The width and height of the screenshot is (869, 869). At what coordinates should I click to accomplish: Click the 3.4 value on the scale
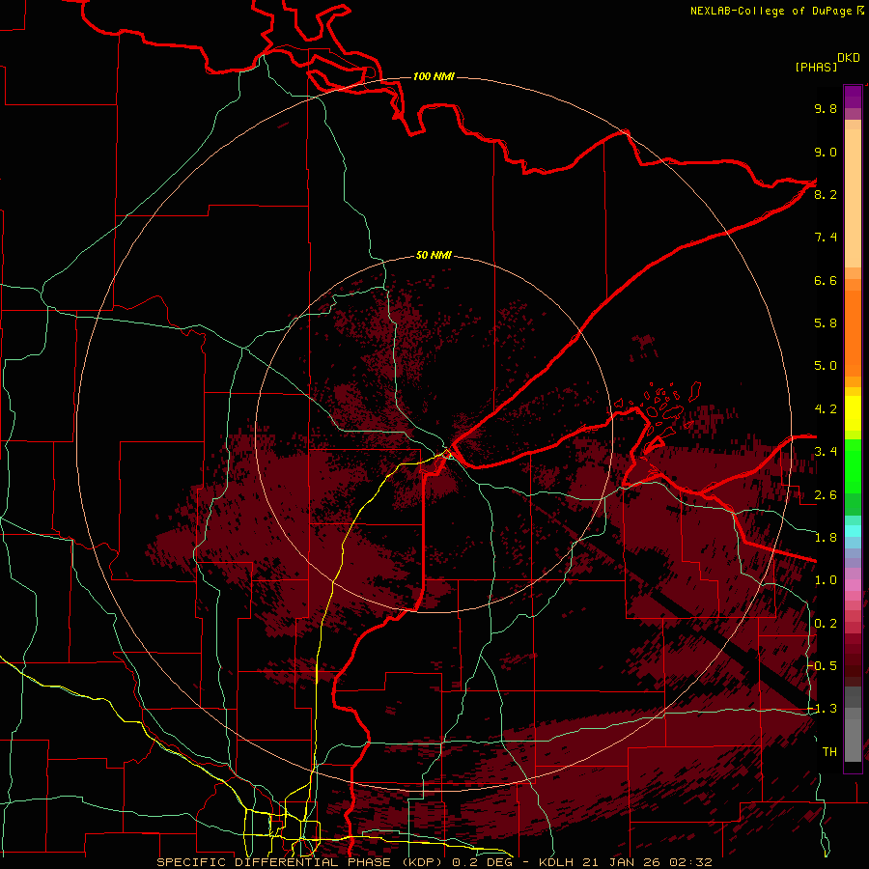tap(826, 452)
